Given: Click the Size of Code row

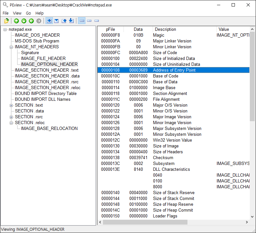Looking at the screenshot, I should coord(173,53).
